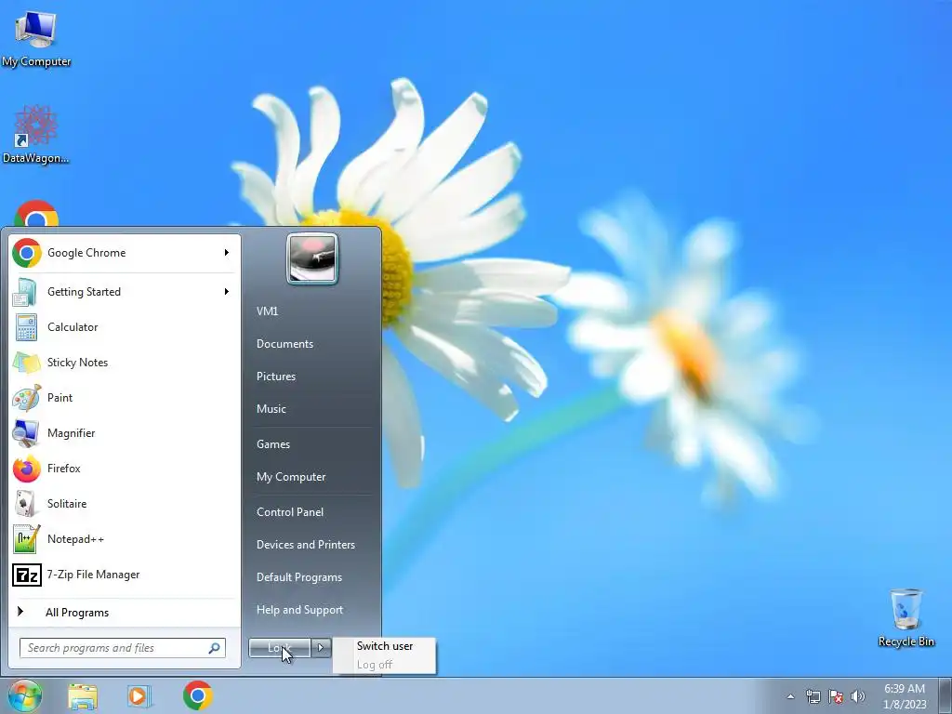The width and height of the screenshot is (952, 714).
Task: Open Devices and Printers
Action: point(306,545)
